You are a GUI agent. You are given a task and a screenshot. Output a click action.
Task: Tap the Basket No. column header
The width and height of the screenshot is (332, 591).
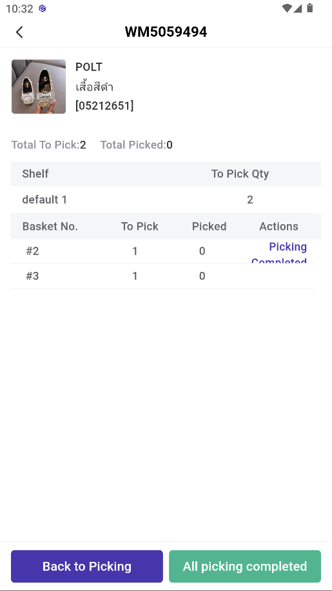click(x=50, y=226)
